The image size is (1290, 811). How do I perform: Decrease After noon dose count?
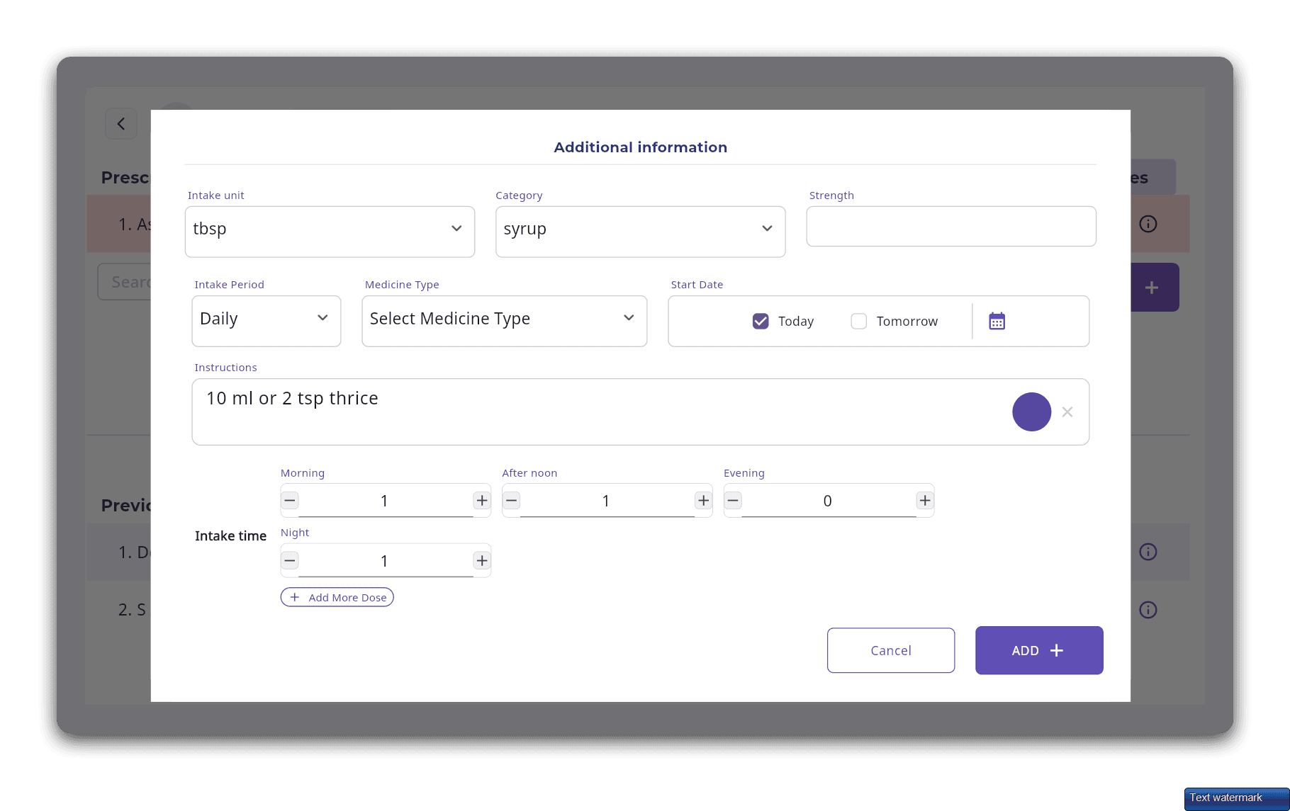pos(512,501)
